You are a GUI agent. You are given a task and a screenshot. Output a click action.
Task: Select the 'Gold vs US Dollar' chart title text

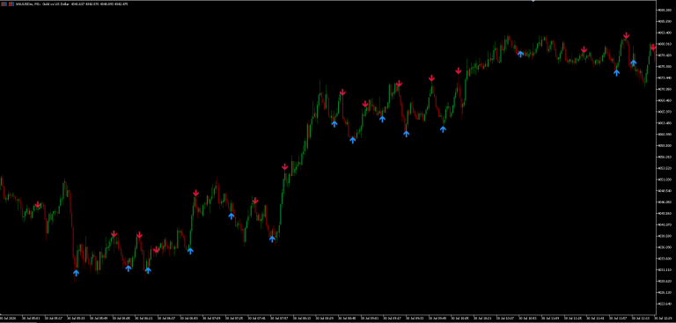[x=56, y=4]
